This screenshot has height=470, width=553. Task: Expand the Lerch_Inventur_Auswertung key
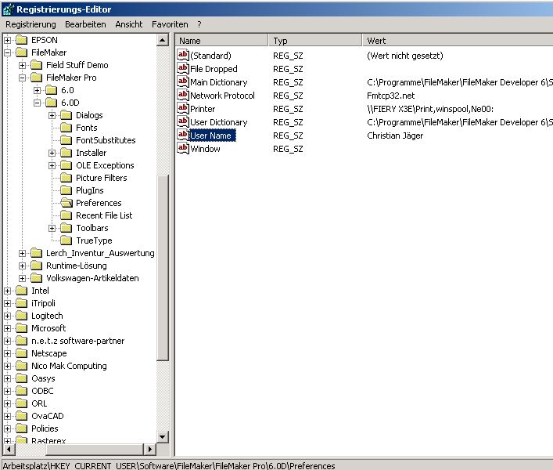(x=22, y=254)
